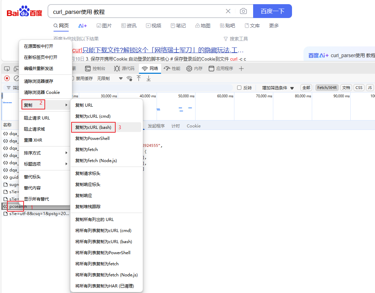375x293 pixels.
Task: Click the import HAR upload arrow icon
Action: [x=139, y=78]
